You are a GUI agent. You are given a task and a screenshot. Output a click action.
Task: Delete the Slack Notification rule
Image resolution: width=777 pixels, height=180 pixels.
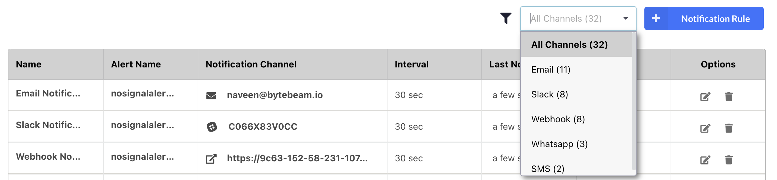(x=728, y=128)
